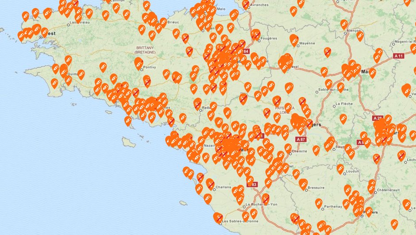416x235 pixels.
Task: Click the crossed-out marker near La Roche-sur-Yon
Action: pyautogui.click(x=266, y=199)
